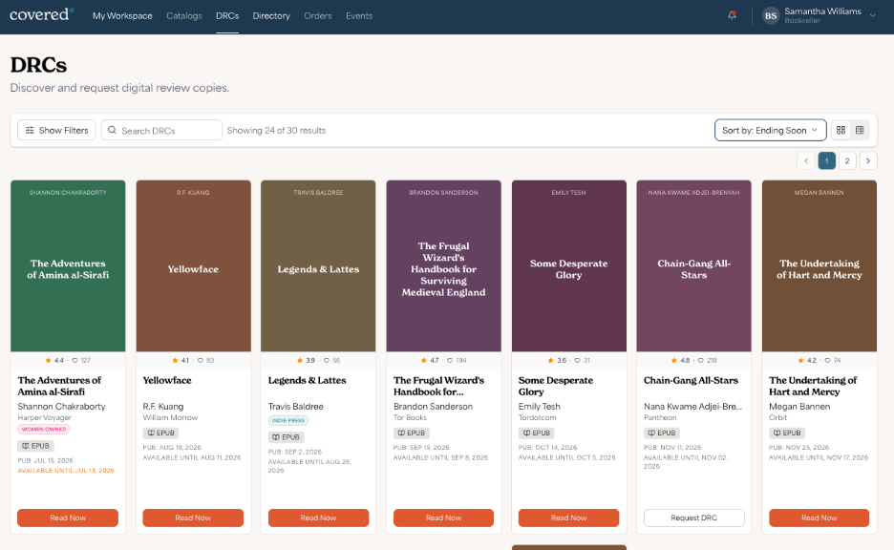
Task: Click EPUB badge on Some Desperate Glory card
Action: click(537, 434)
